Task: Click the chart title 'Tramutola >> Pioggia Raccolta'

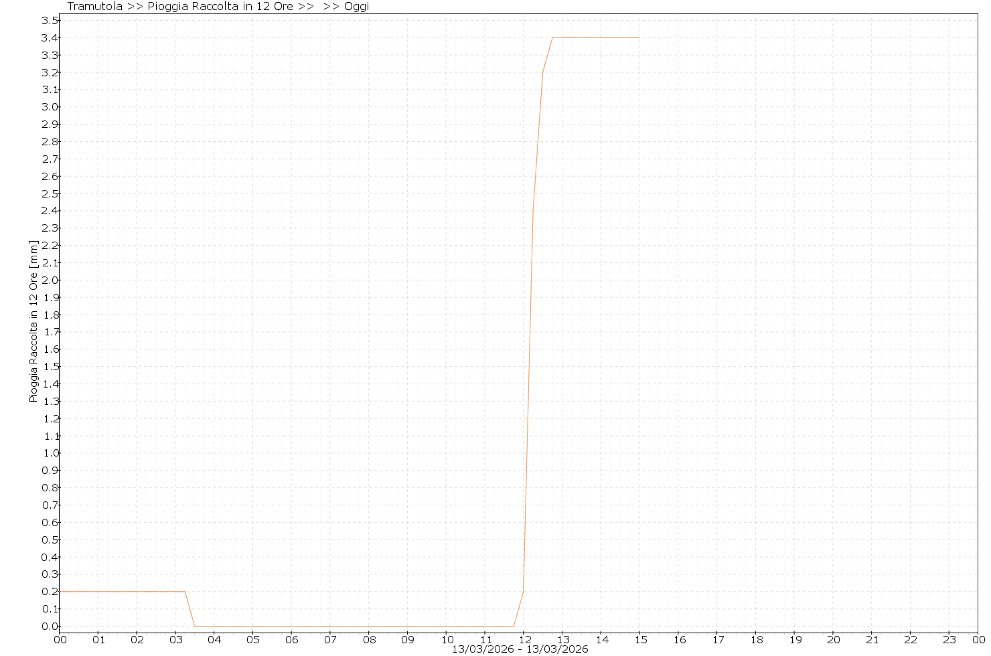Action: (181, 7)
